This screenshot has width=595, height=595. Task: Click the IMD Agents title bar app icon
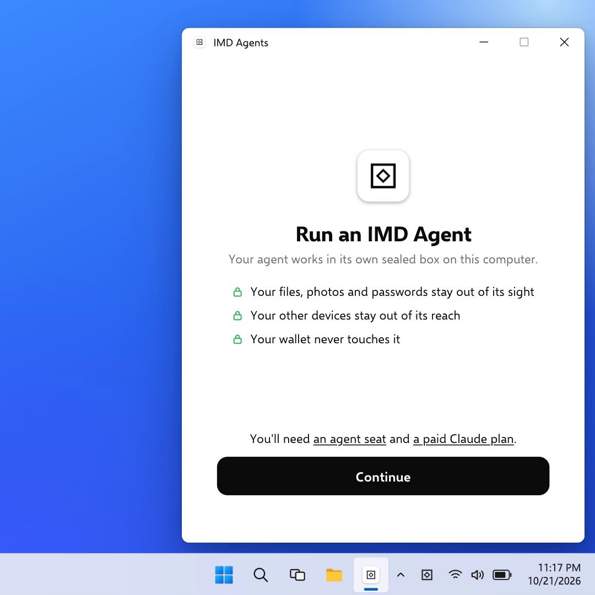199,42
